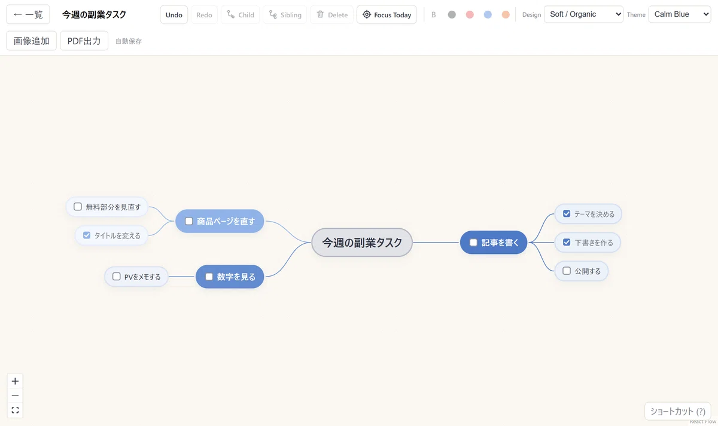Image resolution: width=718 pixels, height=426 pixels.
Task: Pick the gray color swatch
Action: (x=452, y=14)
